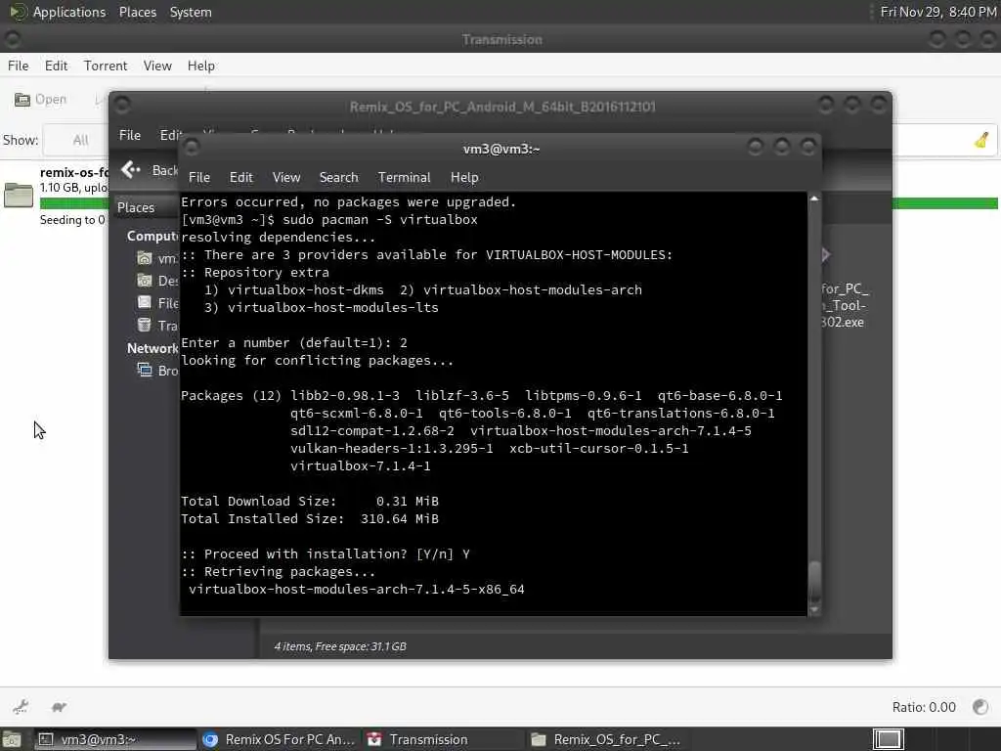Open Transmission wrench options icon
The height and width of the screenshot is (751, 1001).
tap(21, 707)
